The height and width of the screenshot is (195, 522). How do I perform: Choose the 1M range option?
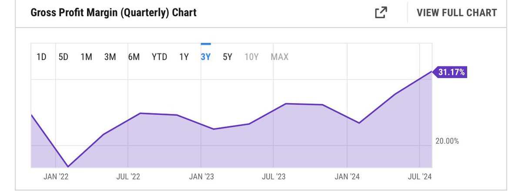pyautogui.click(x=87, y=57)
